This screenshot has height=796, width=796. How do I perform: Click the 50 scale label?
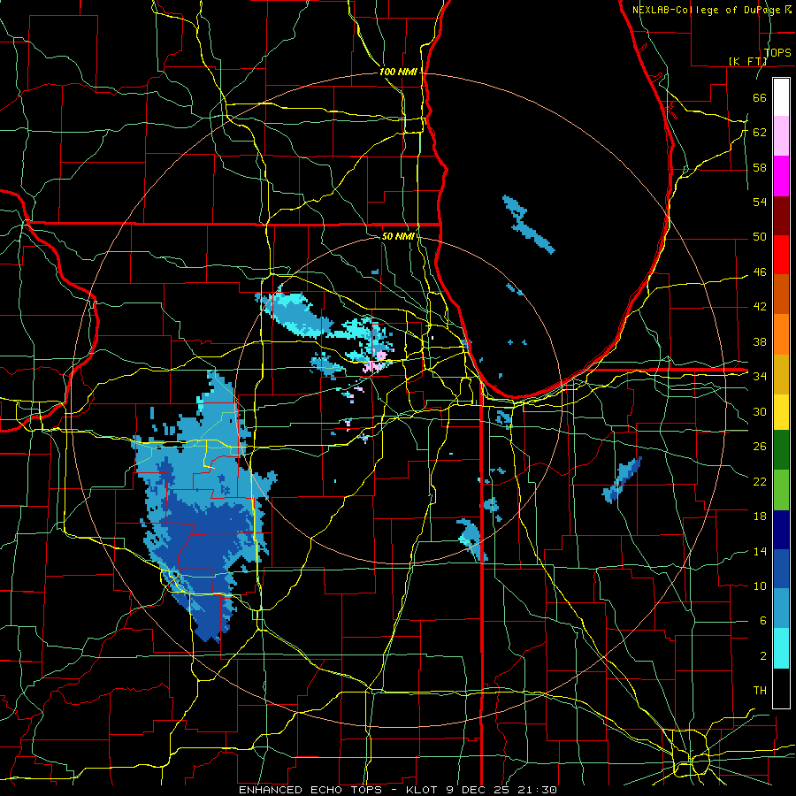pos(760,237)
